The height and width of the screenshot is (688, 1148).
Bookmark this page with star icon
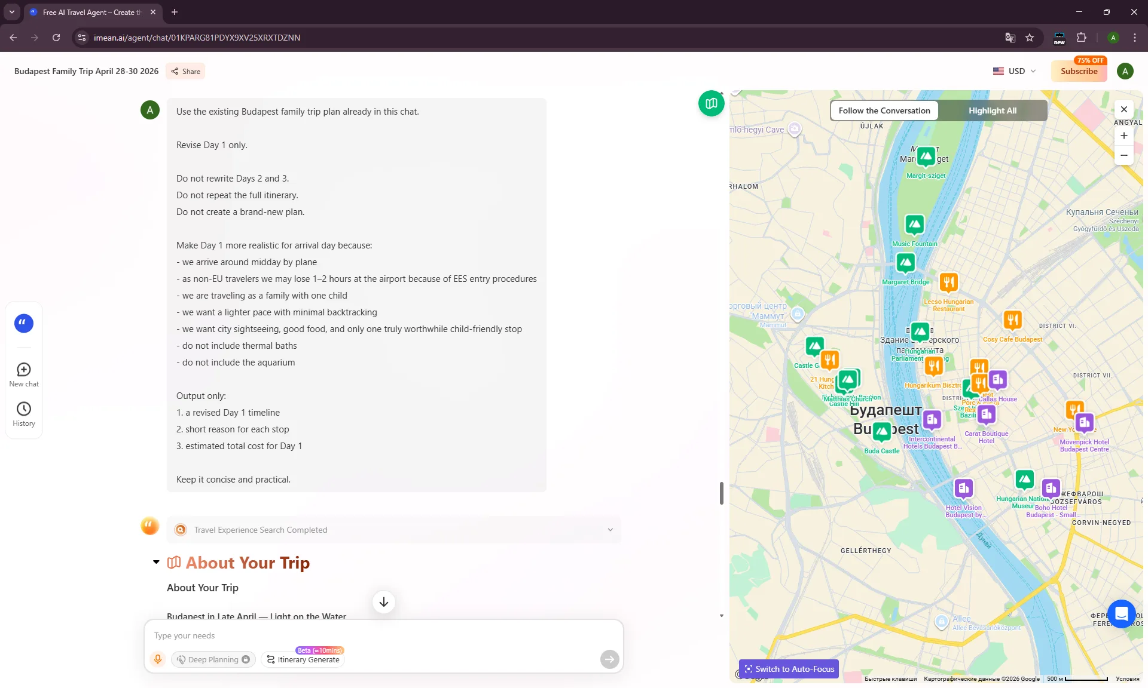point(1030,38)
